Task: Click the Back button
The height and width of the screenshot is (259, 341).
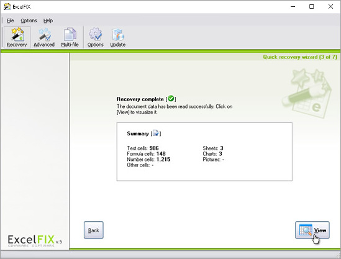Action: (94, 230)
